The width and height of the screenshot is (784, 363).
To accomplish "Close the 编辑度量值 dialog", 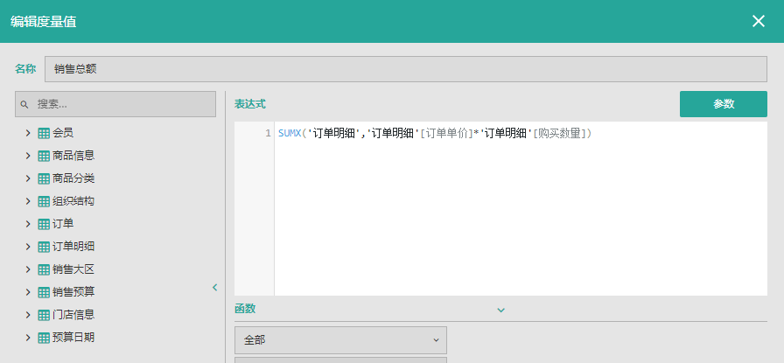I will pos(758,21).
